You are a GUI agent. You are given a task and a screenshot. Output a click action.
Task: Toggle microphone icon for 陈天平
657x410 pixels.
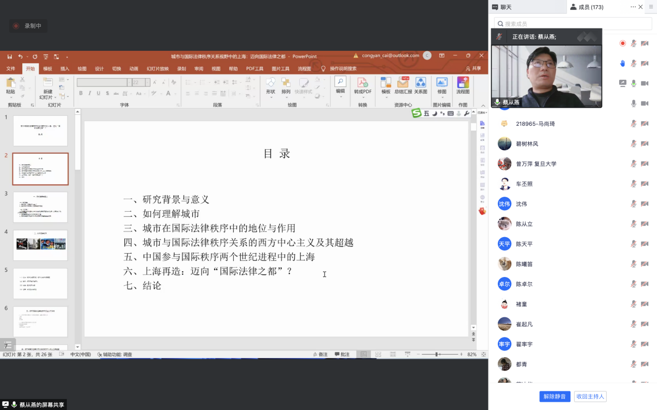coord(633,244)
